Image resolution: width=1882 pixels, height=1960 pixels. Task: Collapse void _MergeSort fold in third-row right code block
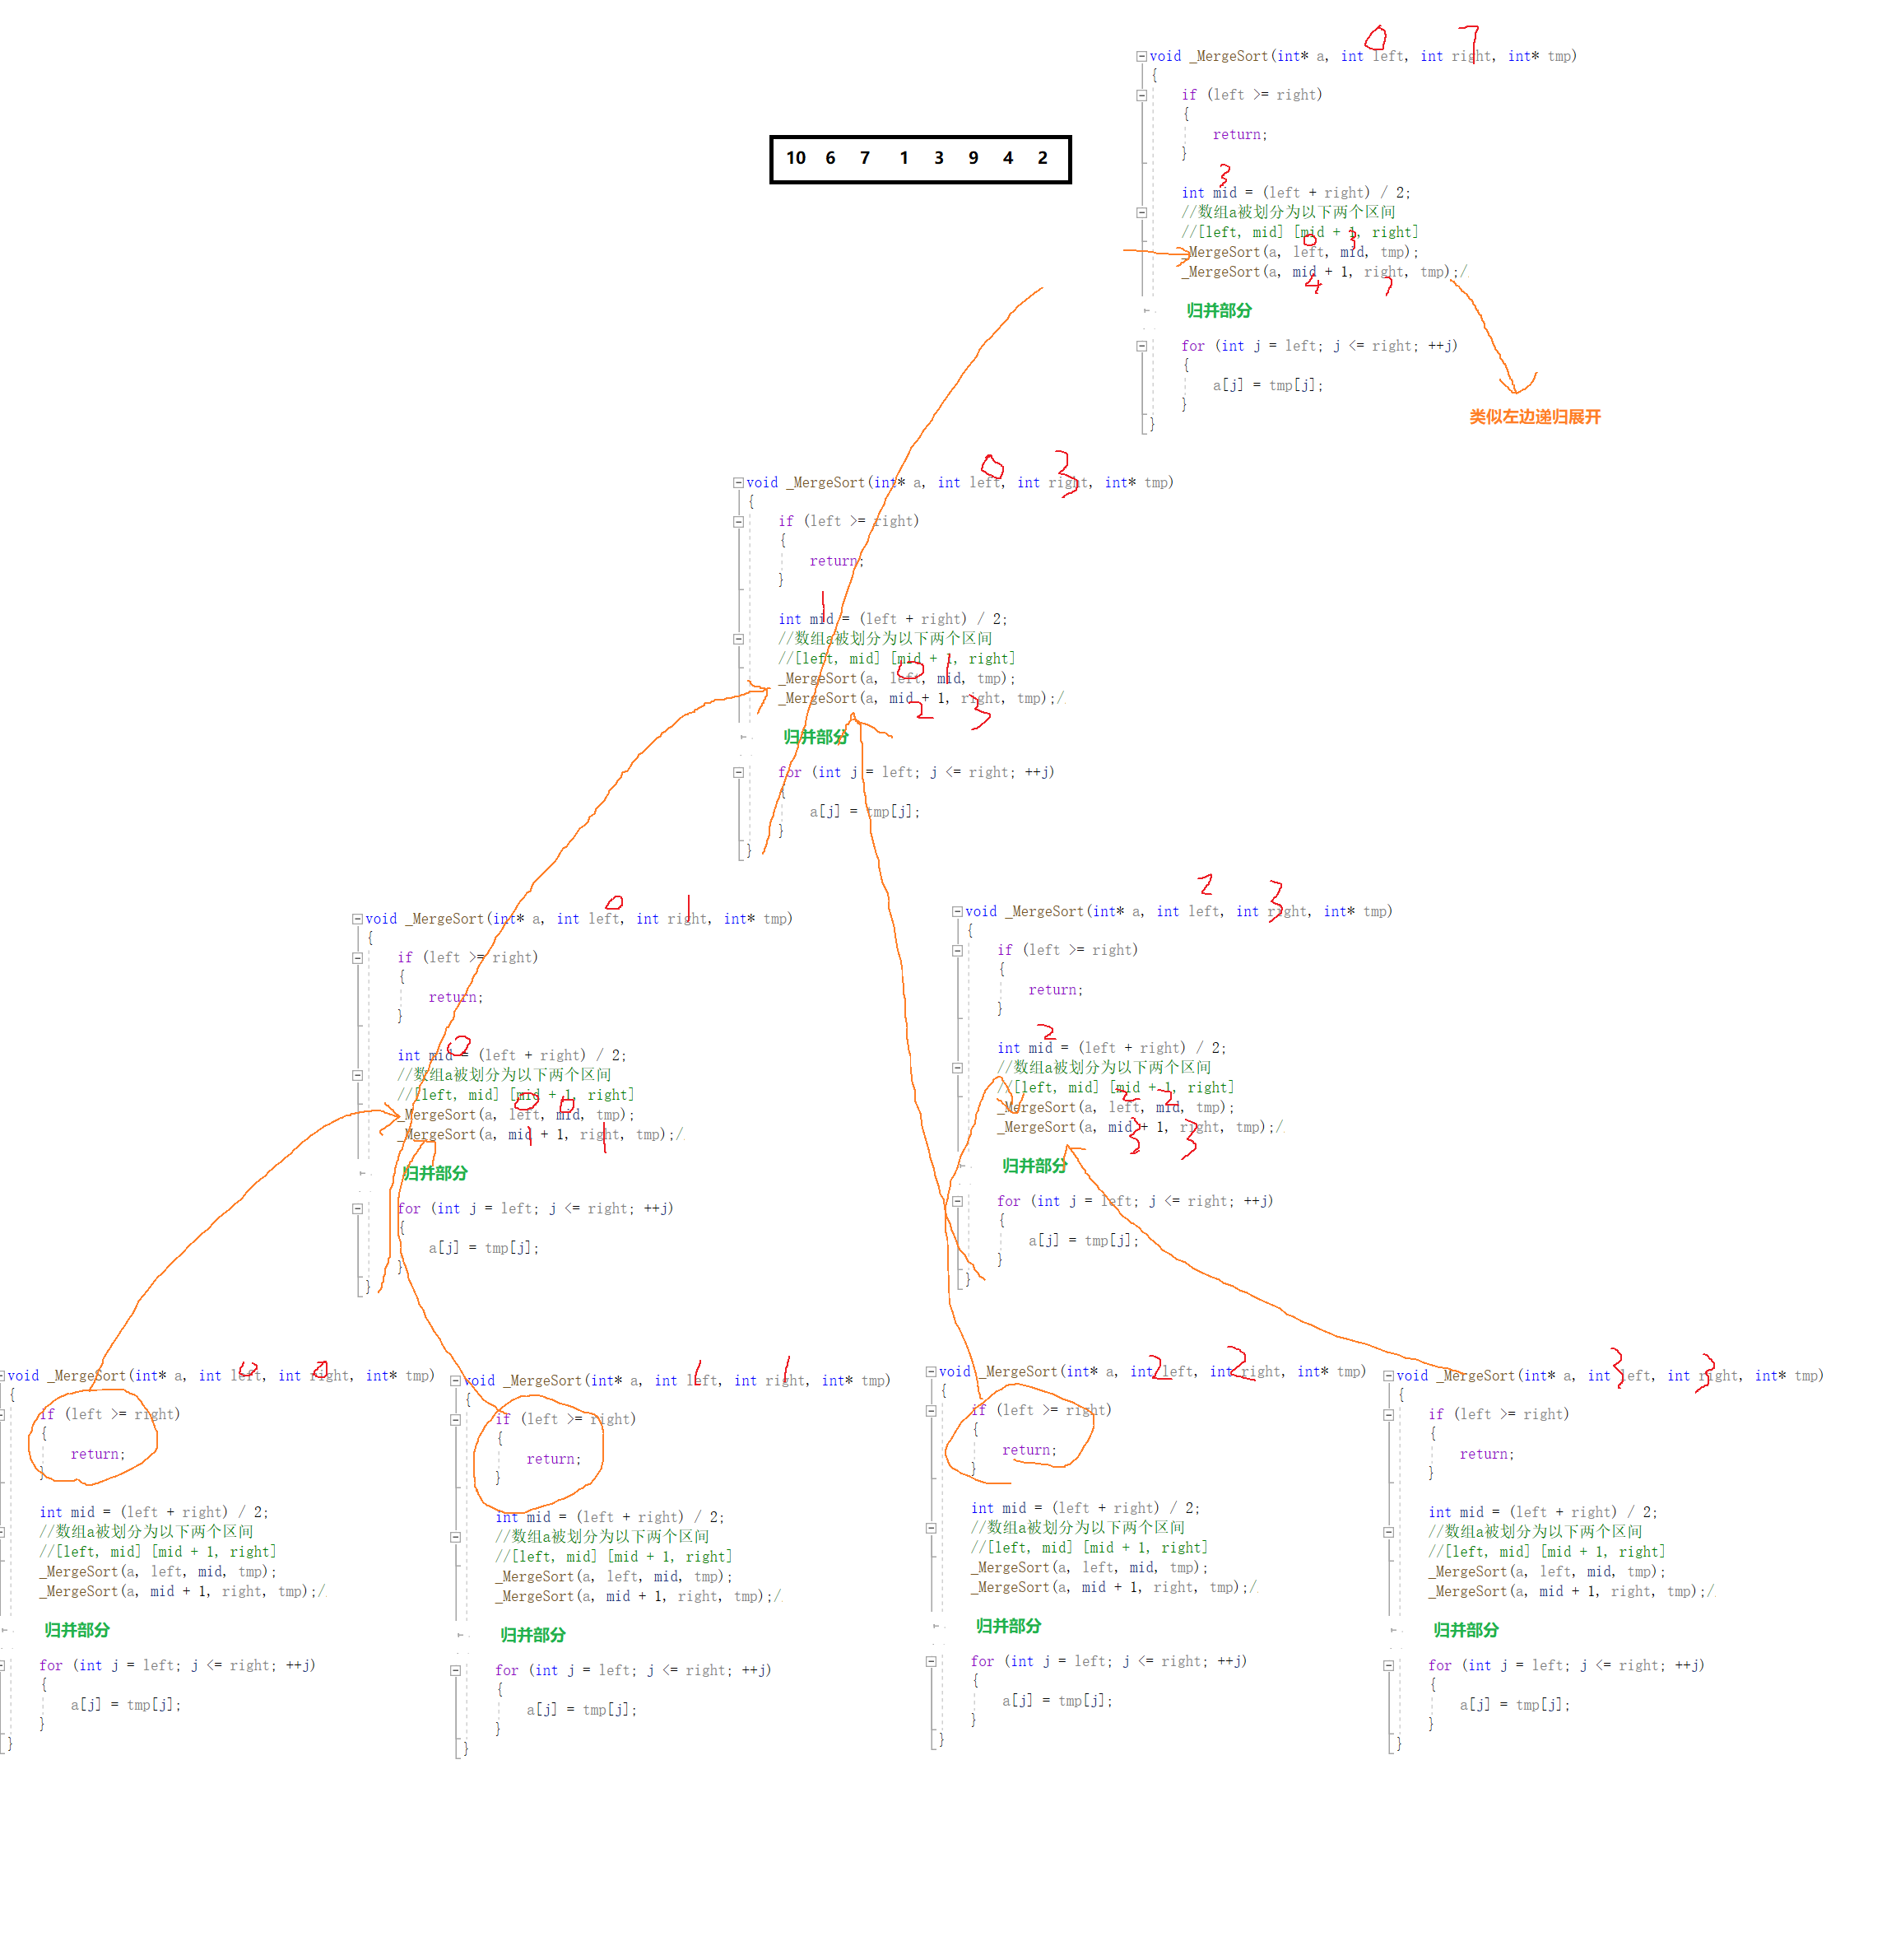[x=956, y=912]
